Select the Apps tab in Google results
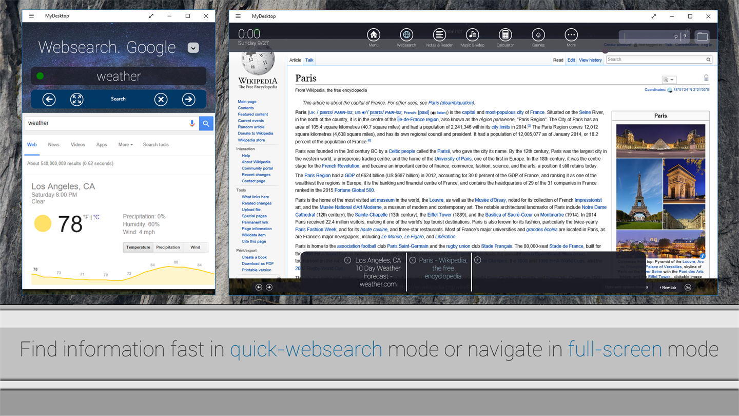 [102, 145]
